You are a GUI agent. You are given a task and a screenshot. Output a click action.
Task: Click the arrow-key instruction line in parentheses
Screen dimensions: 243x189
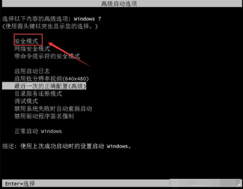pyautogui.click(x=50, y=26)
